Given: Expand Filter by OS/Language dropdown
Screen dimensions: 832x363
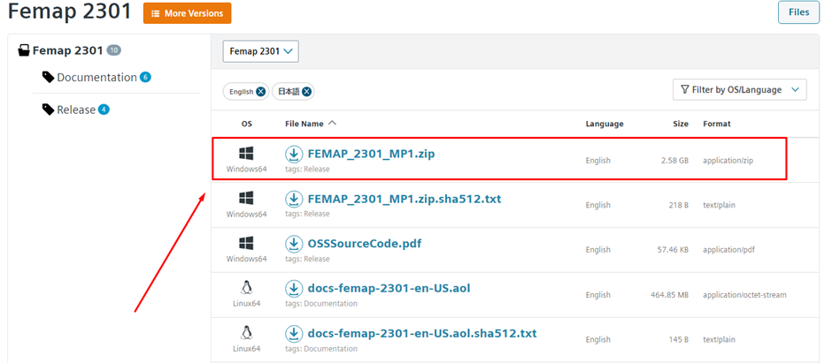Looking at the screenshot, I should click(x=740, y=90).
